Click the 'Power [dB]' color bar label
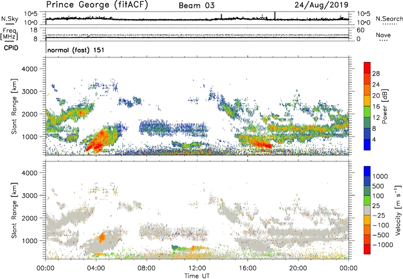Image resolution: width=403 pixels, height=279 pixels. (384, 107)
